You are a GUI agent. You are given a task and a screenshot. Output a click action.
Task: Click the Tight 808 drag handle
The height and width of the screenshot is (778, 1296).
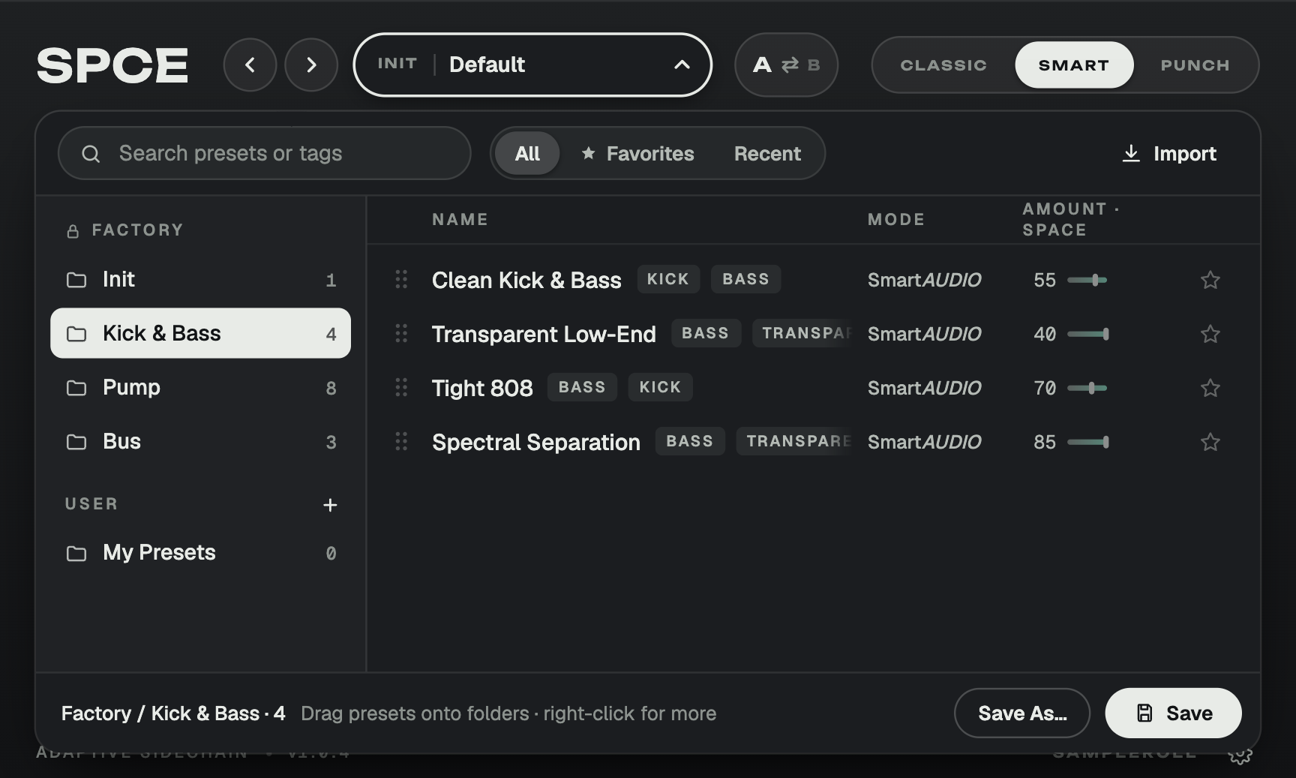point(401,388)
